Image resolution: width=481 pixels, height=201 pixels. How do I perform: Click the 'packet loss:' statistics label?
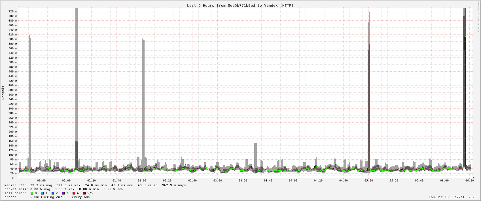[x=16, y=189]
